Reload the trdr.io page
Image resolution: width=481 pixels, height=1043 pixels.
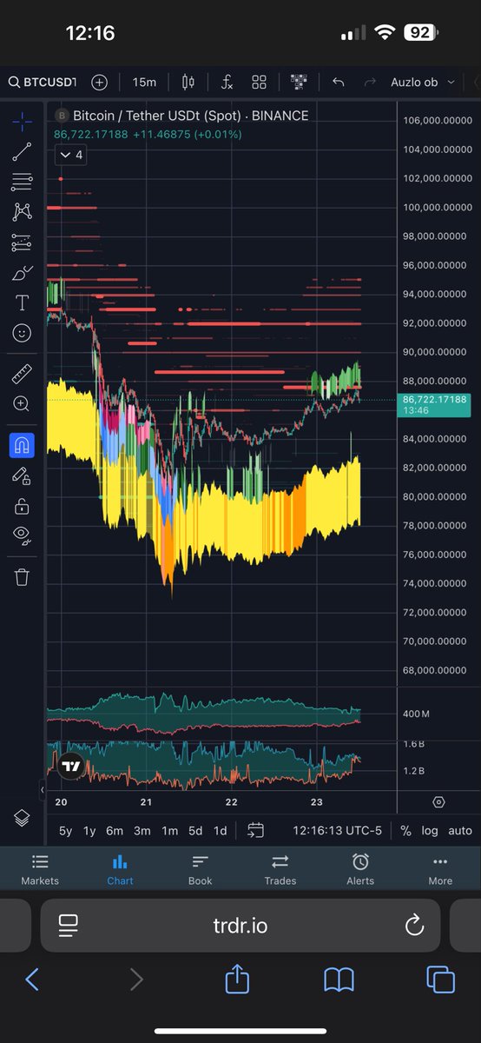414,925
